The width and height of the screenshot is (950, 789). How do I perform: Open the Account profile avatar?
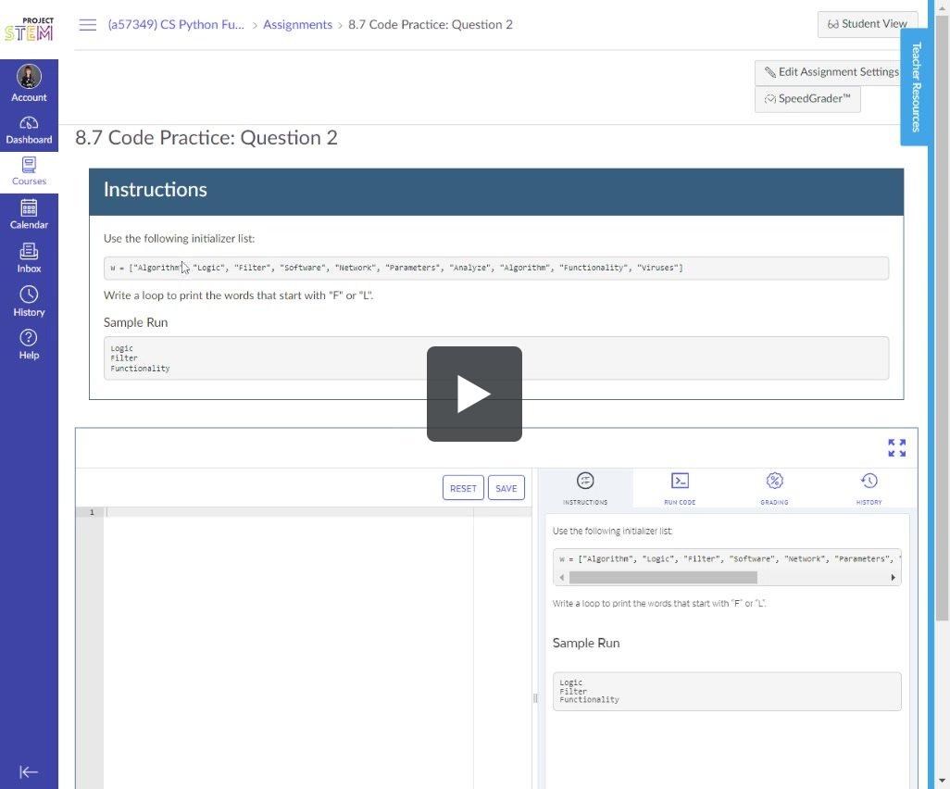coord(29,77)
